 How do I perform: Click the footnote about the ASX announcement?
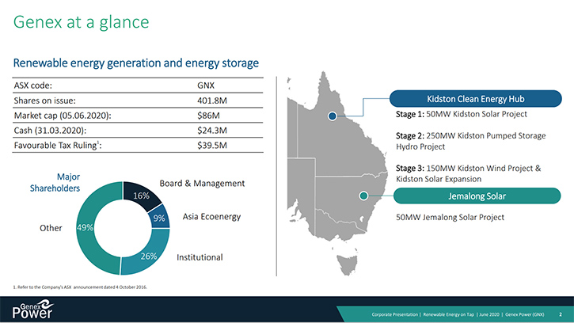pos(80,287)
